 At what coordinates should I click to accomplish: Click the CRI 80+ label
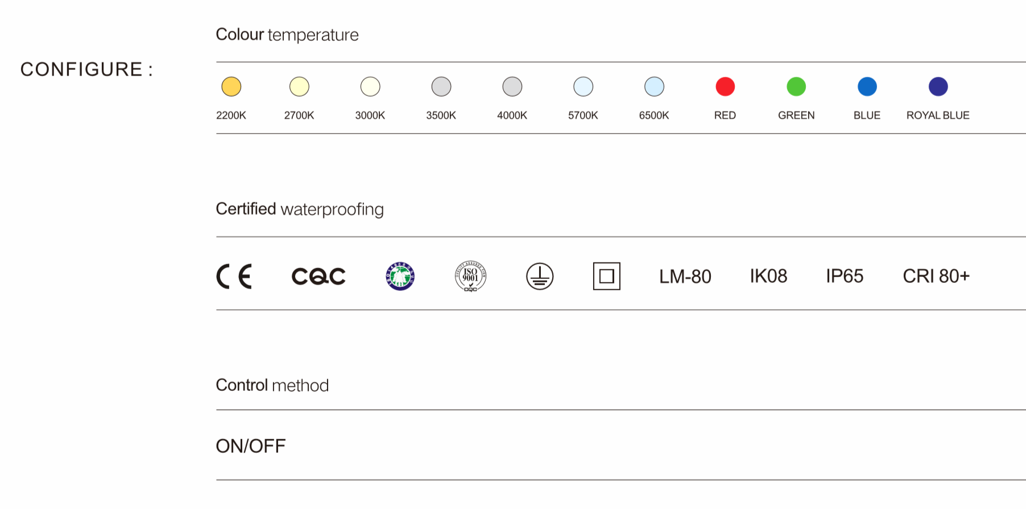click(936, 277)
